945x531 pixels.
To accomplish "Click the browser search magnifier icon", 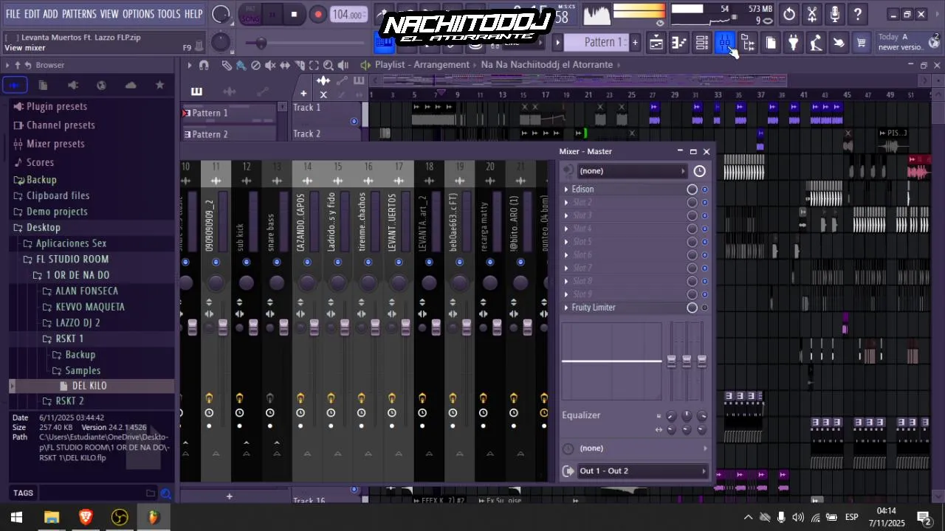I will coord(166,493).
